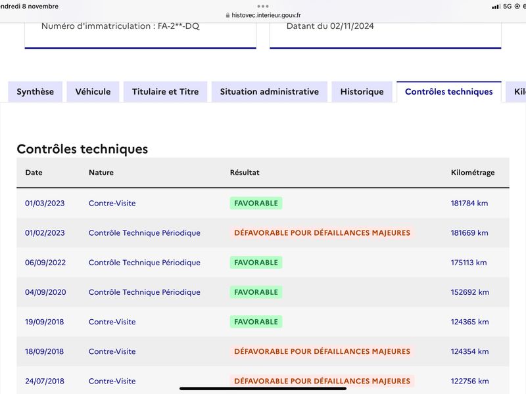Viewport: 526px width, 394px height.
Task: Click the DÉFAVORABLE badge for 18/09/2018
Action: [x=322, y=351]
